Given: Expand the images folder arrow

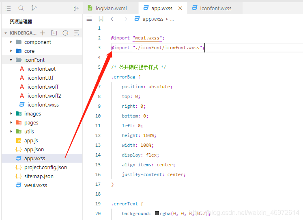Looking at the screenshot, I should click(x=11, y=113).
